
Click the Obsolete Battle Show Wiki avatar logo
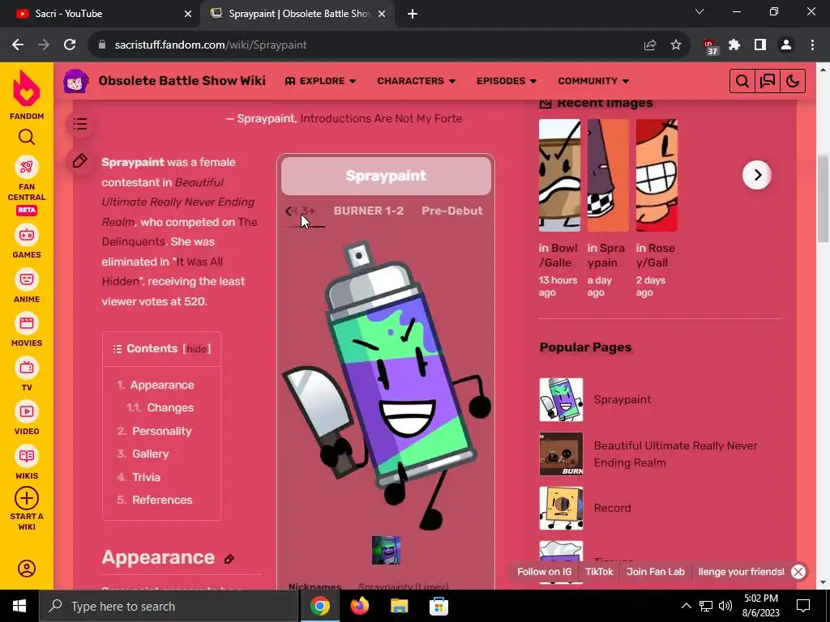point(75,81)
